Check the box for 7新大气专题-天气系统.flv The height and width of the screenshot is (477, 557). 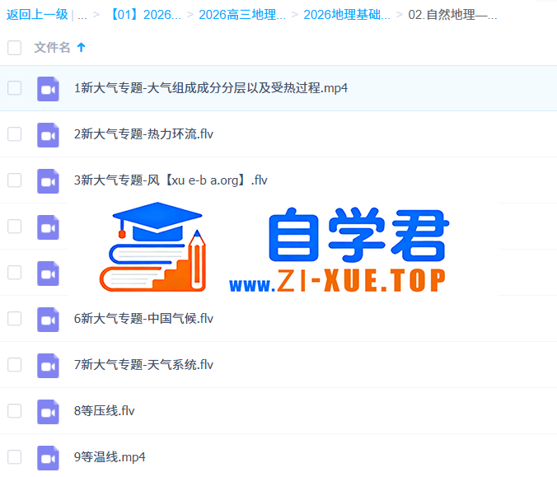tap(15, 365)
